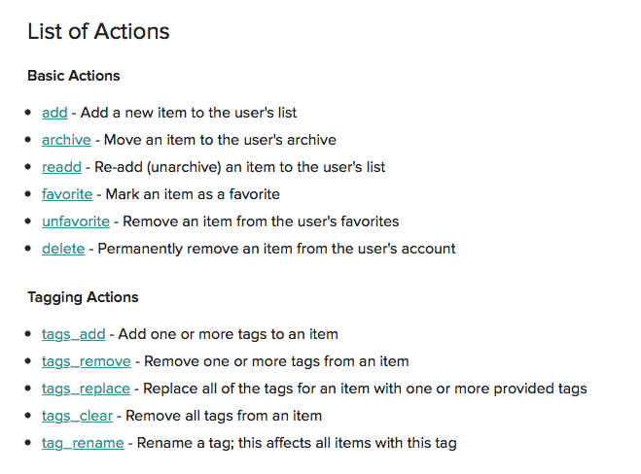Follow the tags_remove link

coord(87,361)
